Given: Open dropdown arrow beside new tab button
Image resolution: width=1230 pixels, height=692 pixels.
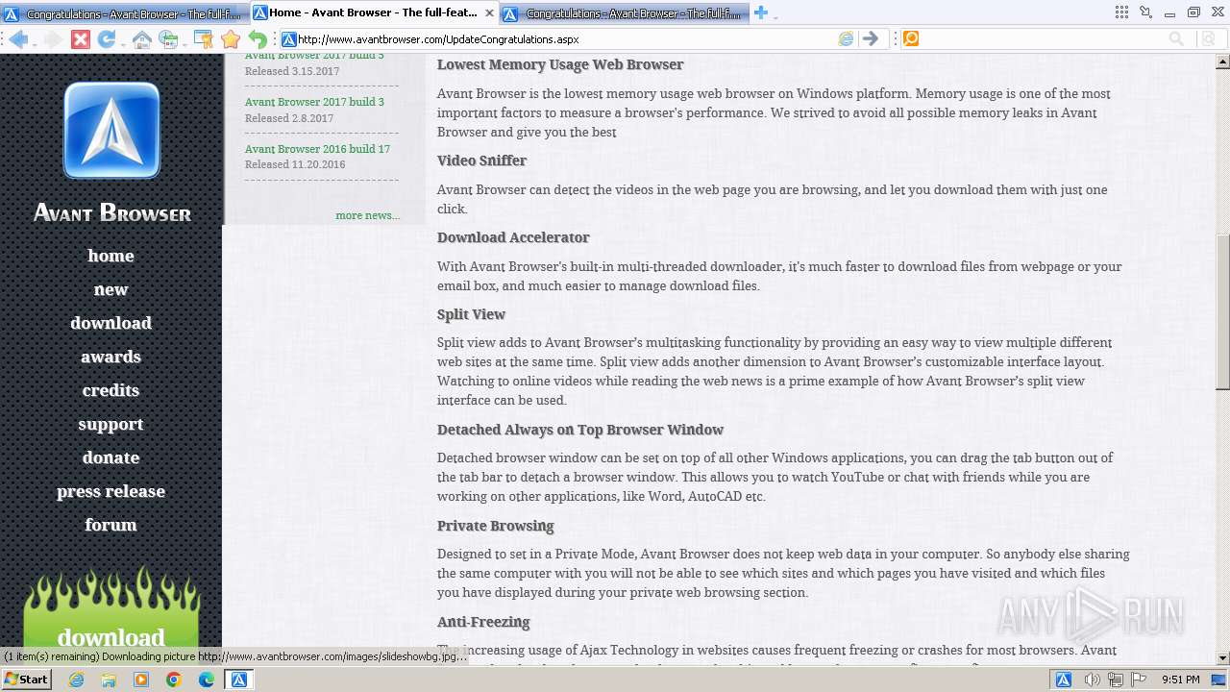Looking at the screenshot, I should (x=775, y=15).
